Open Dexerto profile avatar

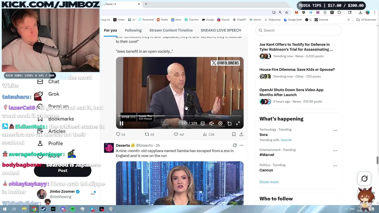click(109, 148)
